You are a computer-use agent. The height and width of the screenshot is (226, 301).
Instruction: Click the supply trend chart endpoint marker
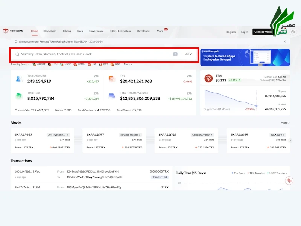[x=256, y=106]
